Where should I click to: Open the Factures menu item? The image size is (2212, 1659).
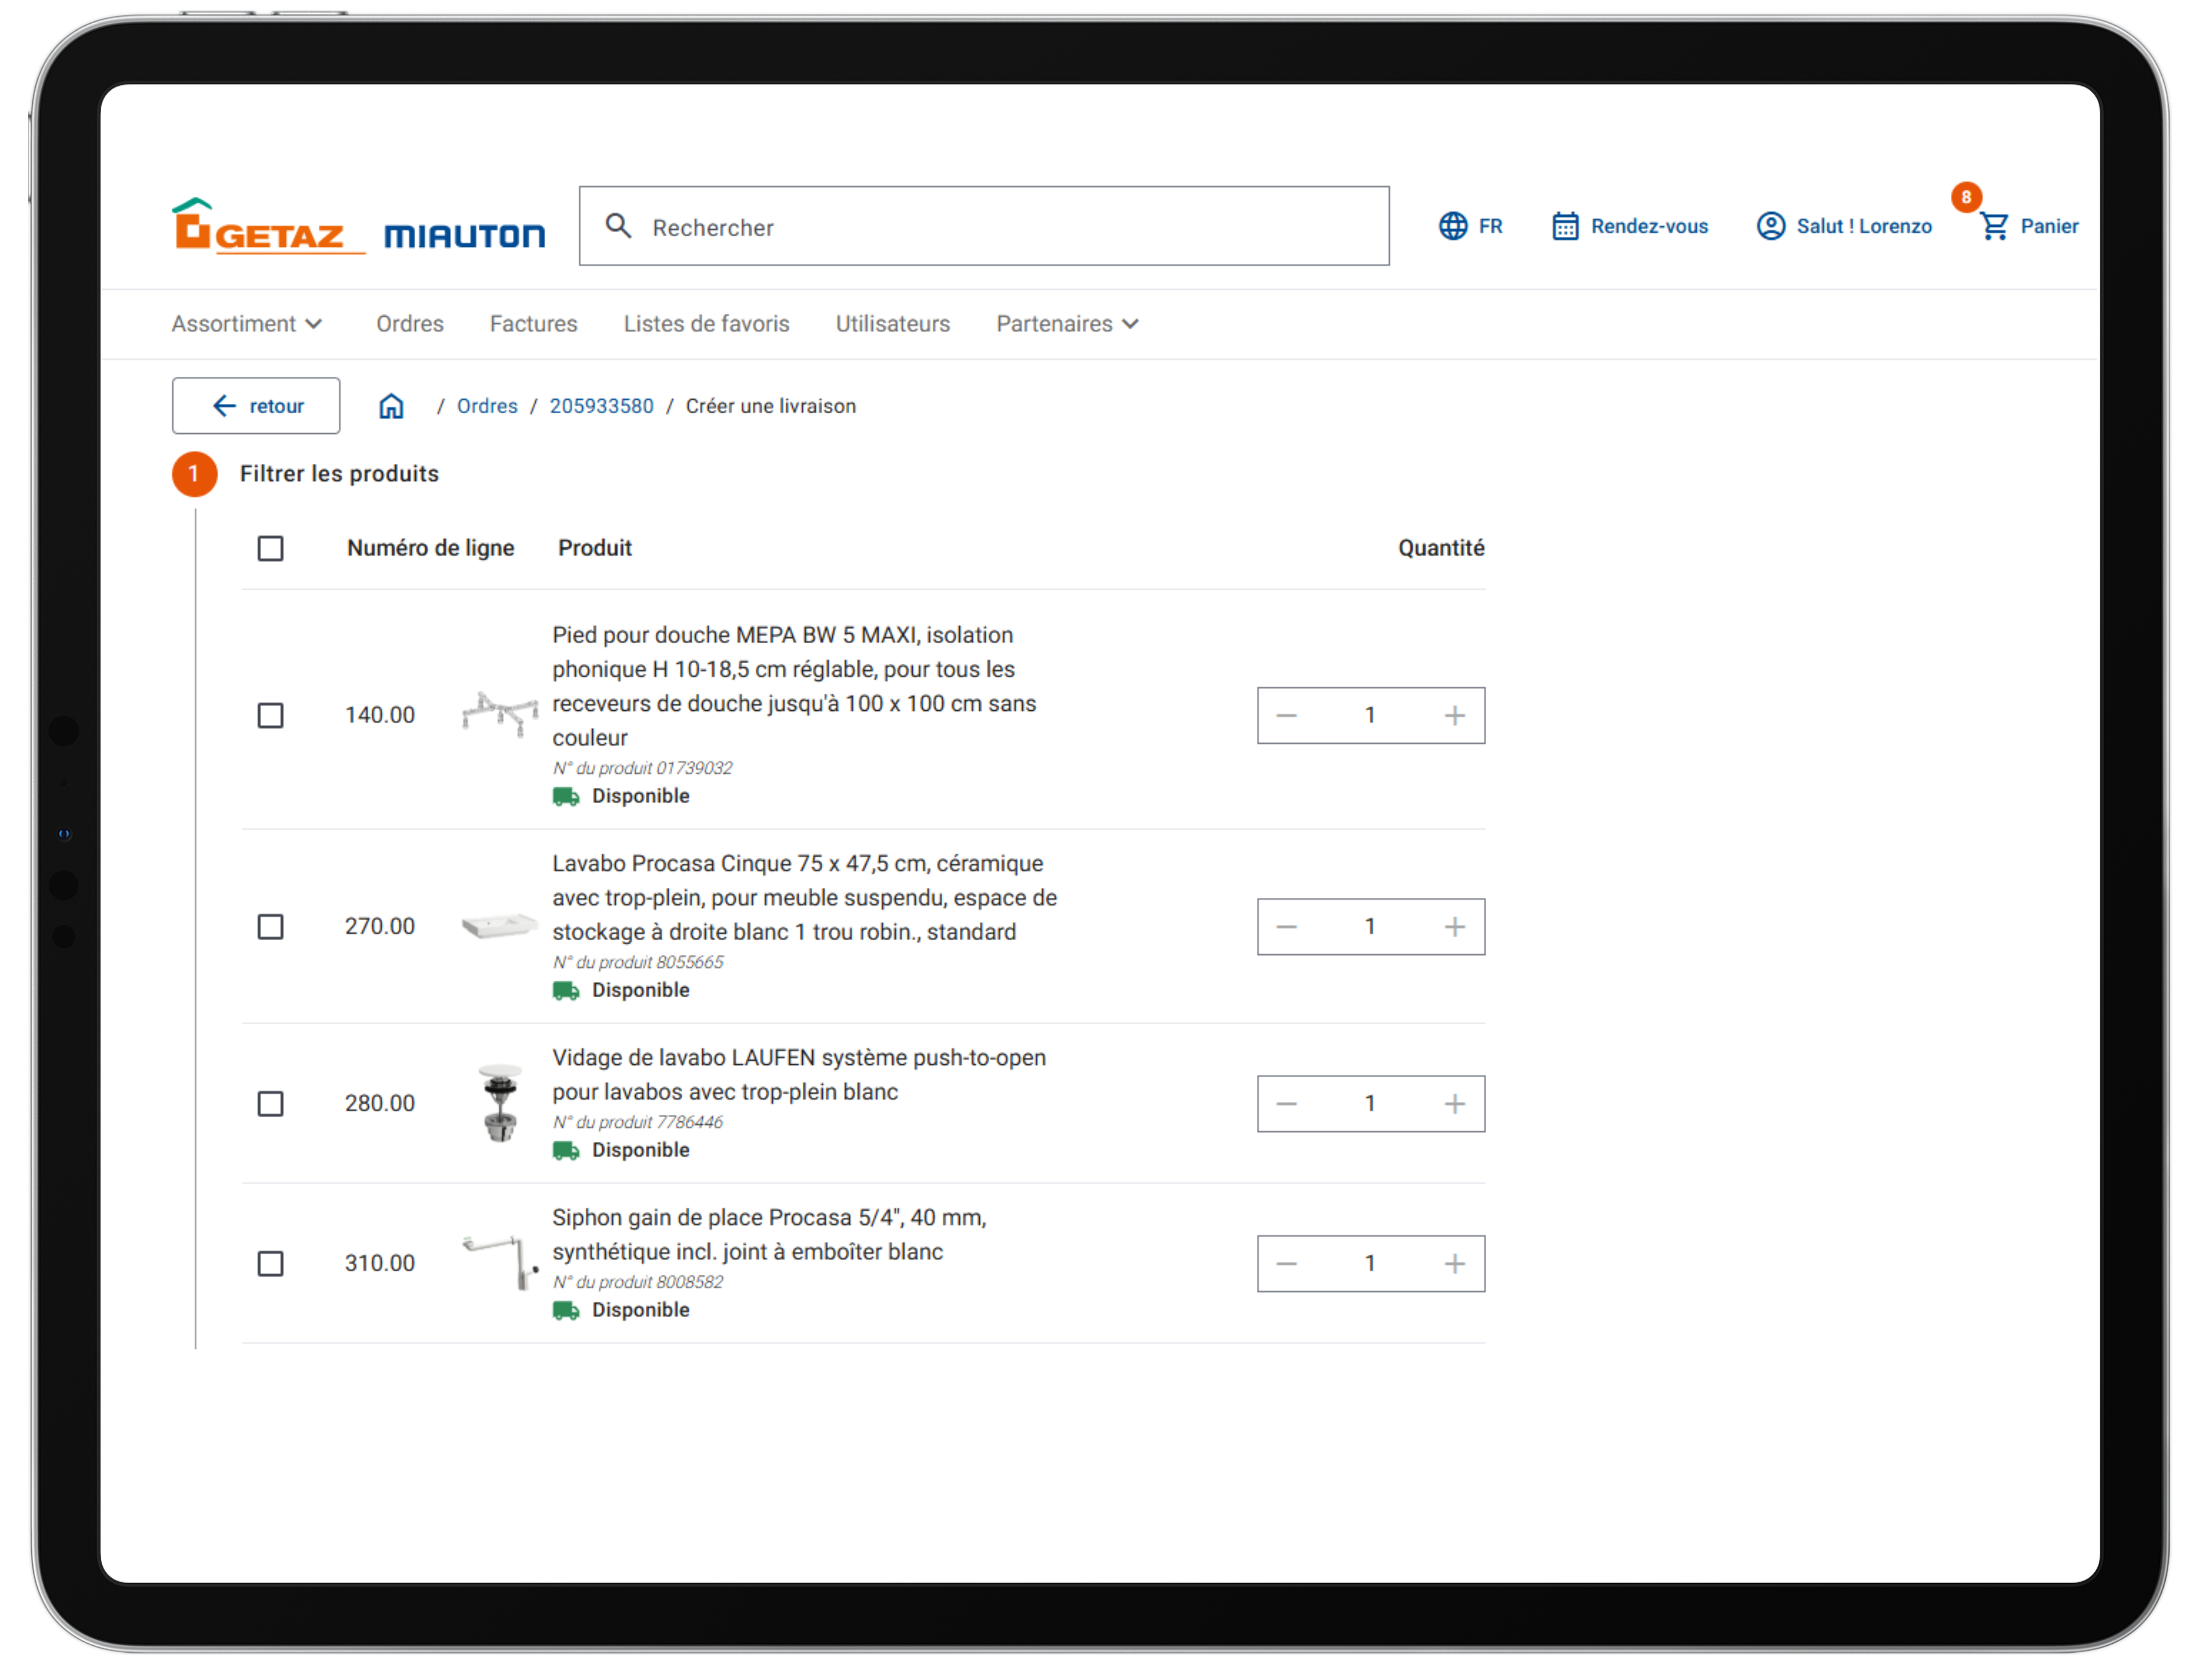[x=534, y=324]
